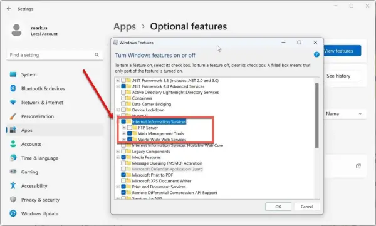This screenshot has height=226, width=376.
Task: Expand the Device Lockdown node
Action: (x=118, y=110)
